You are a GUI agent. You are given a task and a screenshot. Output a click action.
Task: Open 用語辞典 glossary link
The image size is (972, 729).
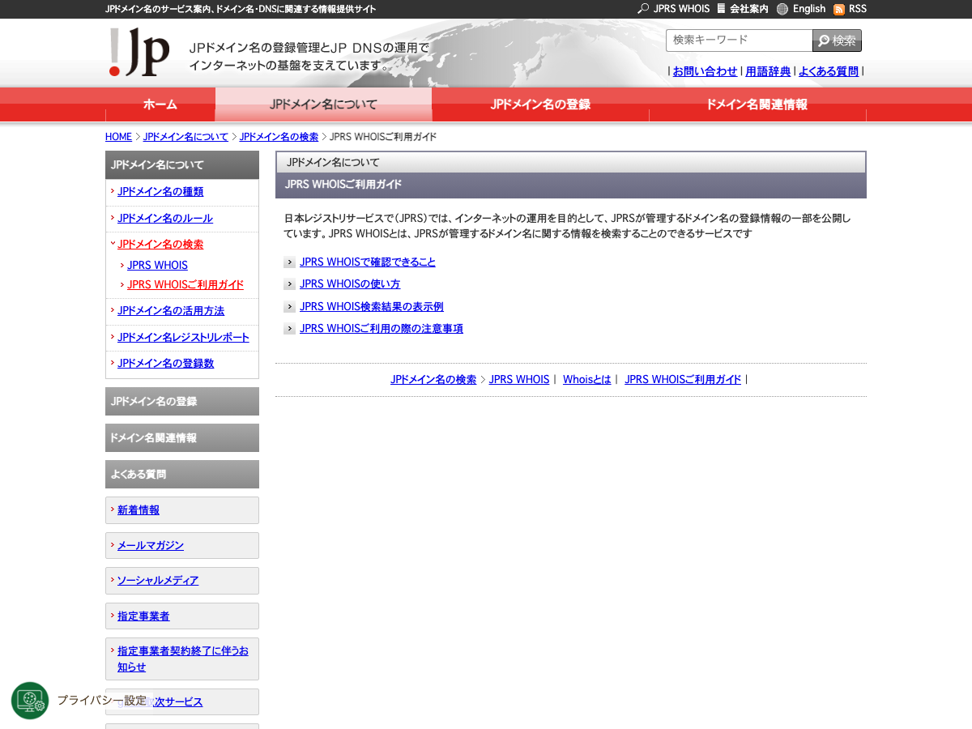pos(768,71)
